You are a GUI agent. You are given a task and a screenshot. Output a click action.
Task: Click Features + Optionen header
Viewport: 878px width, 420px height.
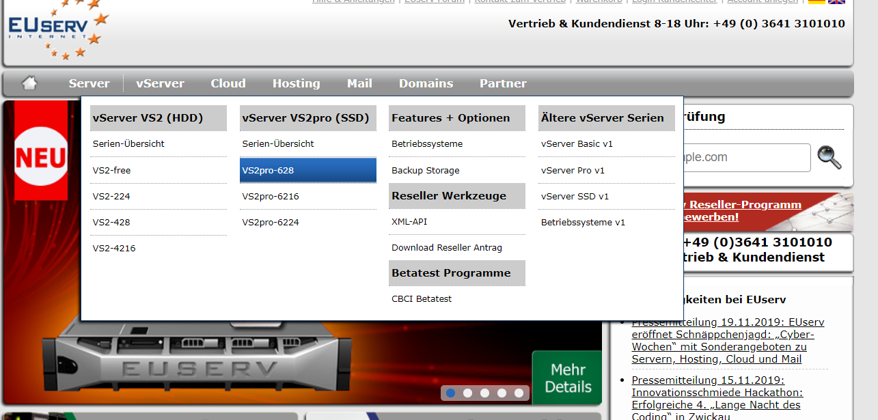(x=457, y=117)
